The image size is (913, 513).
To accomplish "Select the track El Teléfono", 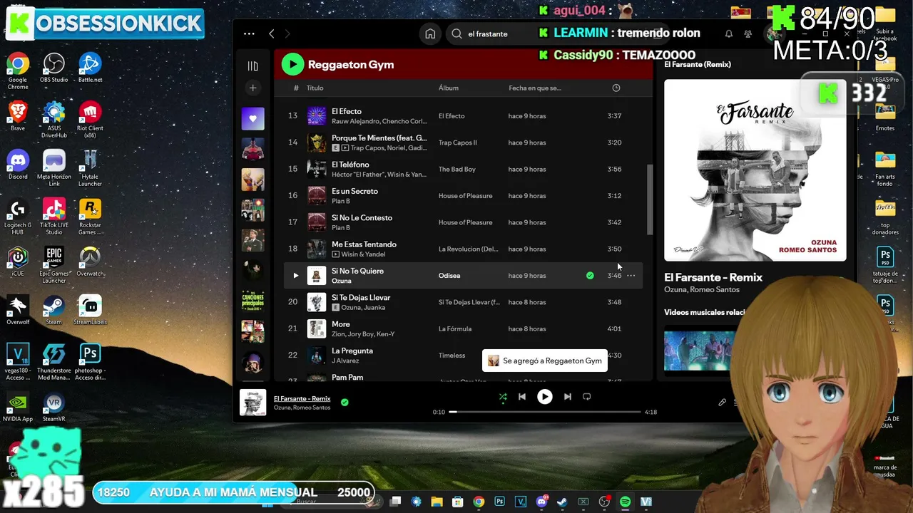I will (x=463, y=169).
